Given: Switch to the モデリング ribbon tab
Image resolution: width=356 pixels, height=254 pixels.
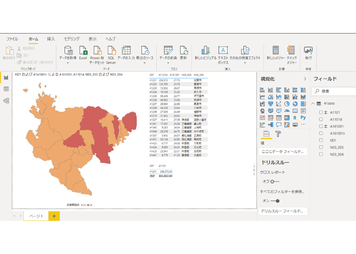Looking at the screenshot, I should click(72, 39).
